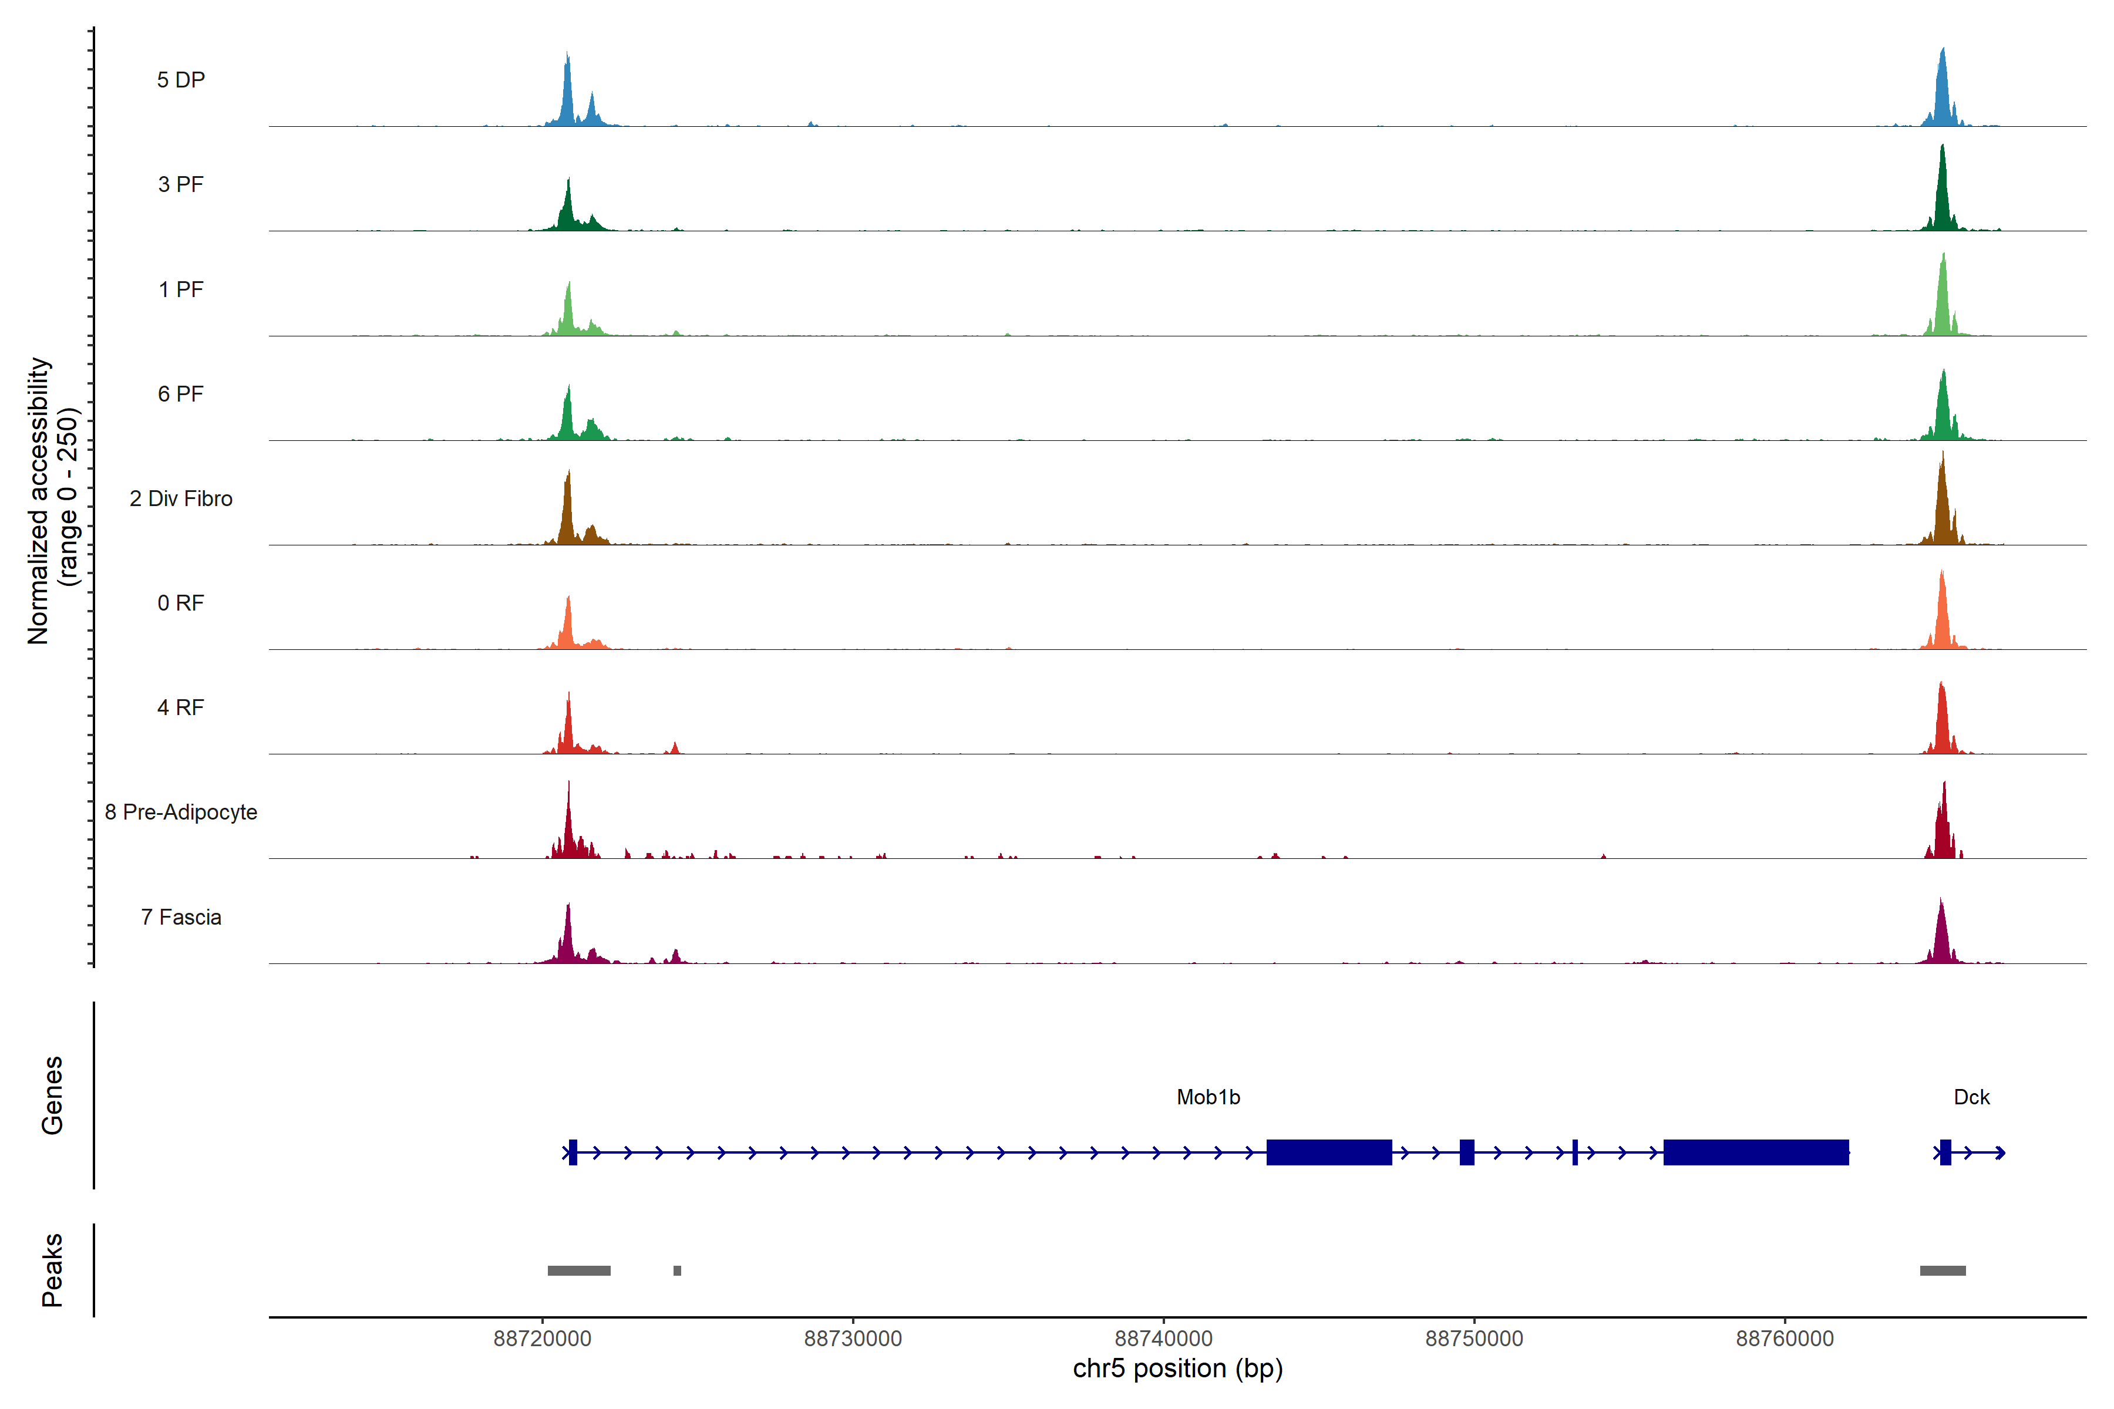Viewport: 2114px width, 1409px height.
Task: Click the Genes panel label
Action: (52, 1095)
